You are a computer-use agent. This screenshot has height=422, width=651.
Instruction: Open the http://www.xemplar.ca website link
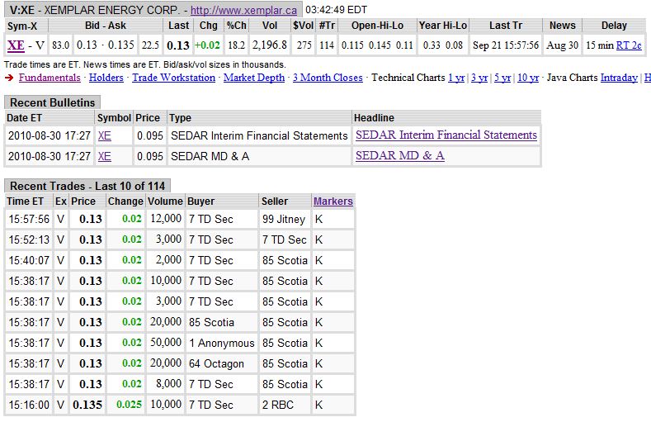point(243,11)
